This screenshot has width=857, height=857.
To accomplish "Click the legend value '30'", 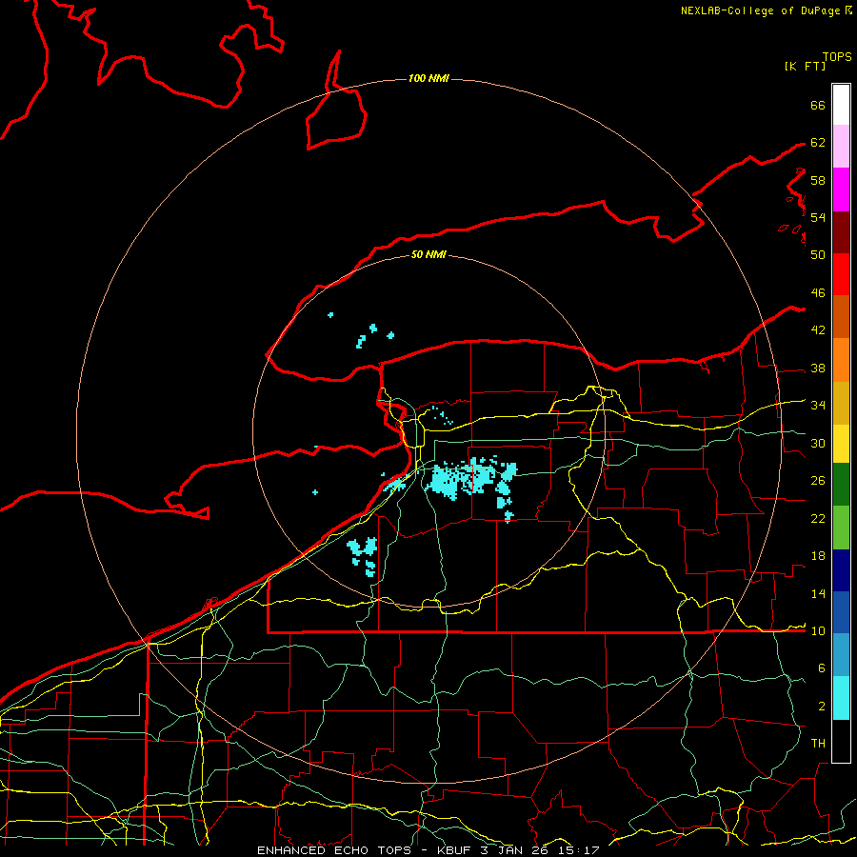I will coord(818,443).
